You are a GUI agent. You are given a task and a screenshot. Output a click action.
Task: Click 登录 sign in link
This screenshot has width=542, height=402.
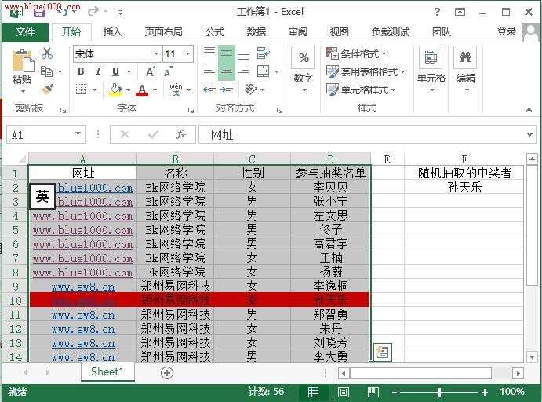click(x=507, y=31)
